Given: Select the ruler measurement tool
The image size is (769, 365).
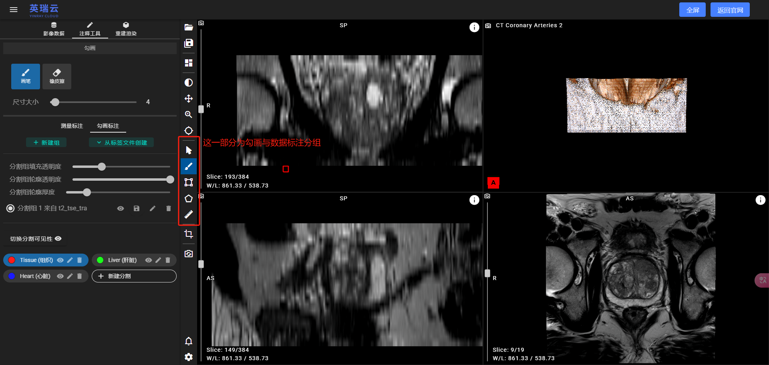Looking at the screenshot, I should click(x=189, y=214).
